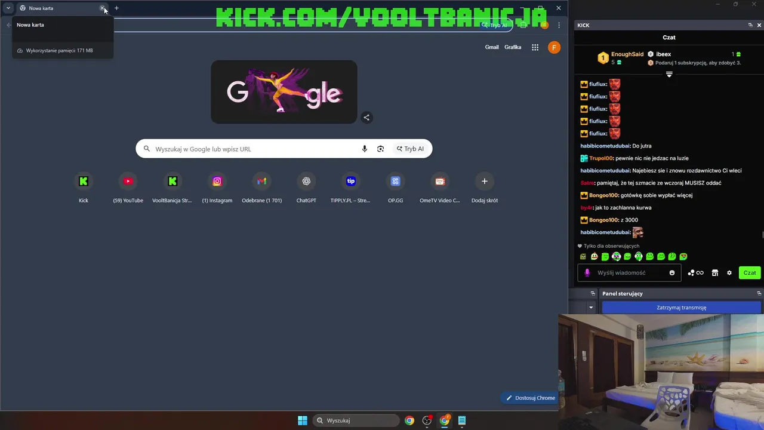Click username by4r in chat
Viewport: 764px width, 430px height.
tap(586, 208)
